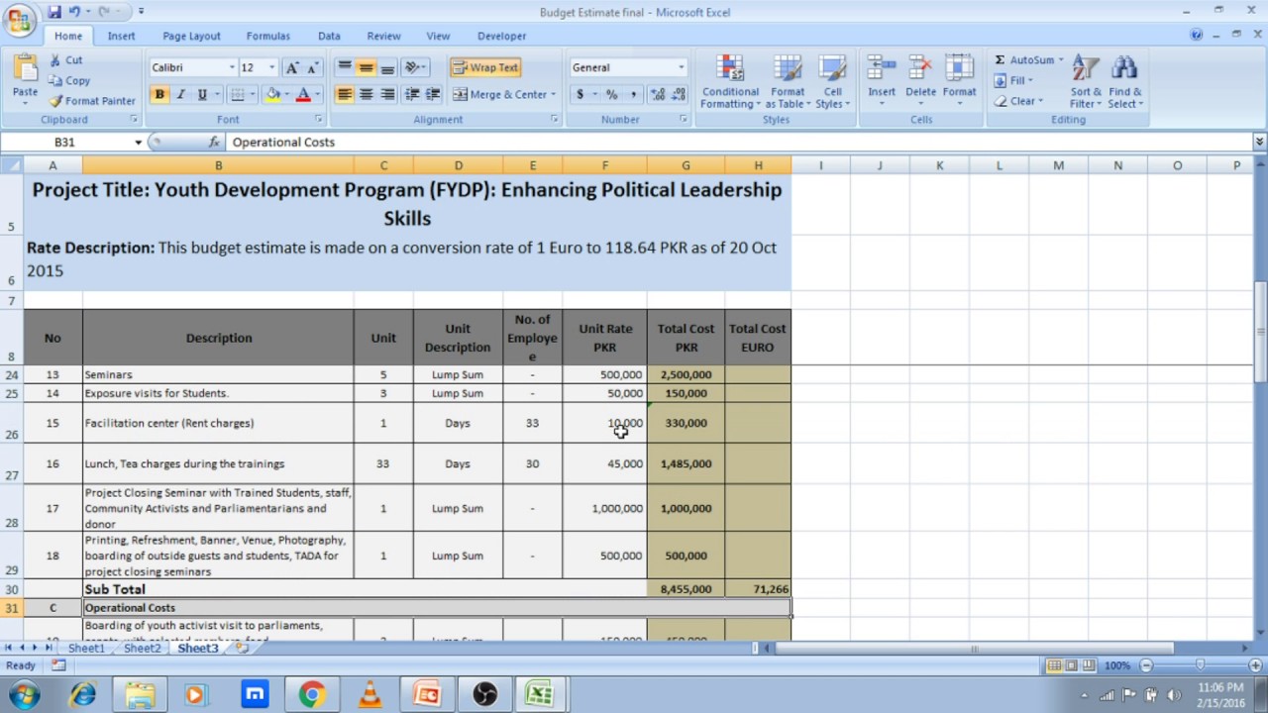Viewport: 1268px width, 713px height.
Task: Open Conditional Formatting menu
Action: (730, 82)
